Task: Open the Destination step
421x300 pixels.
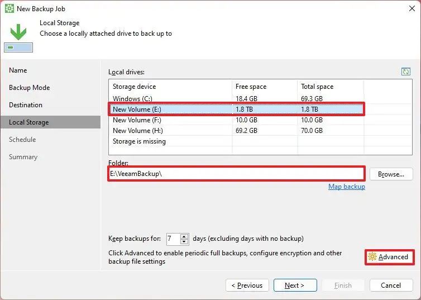Action: (26, 104)
